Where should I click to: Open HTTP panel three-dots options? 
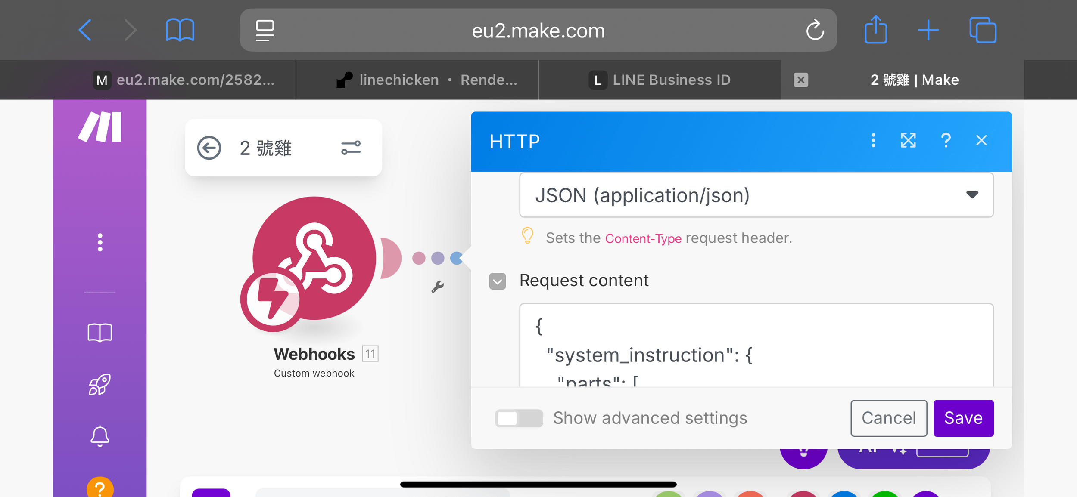[x=873, y=140]
